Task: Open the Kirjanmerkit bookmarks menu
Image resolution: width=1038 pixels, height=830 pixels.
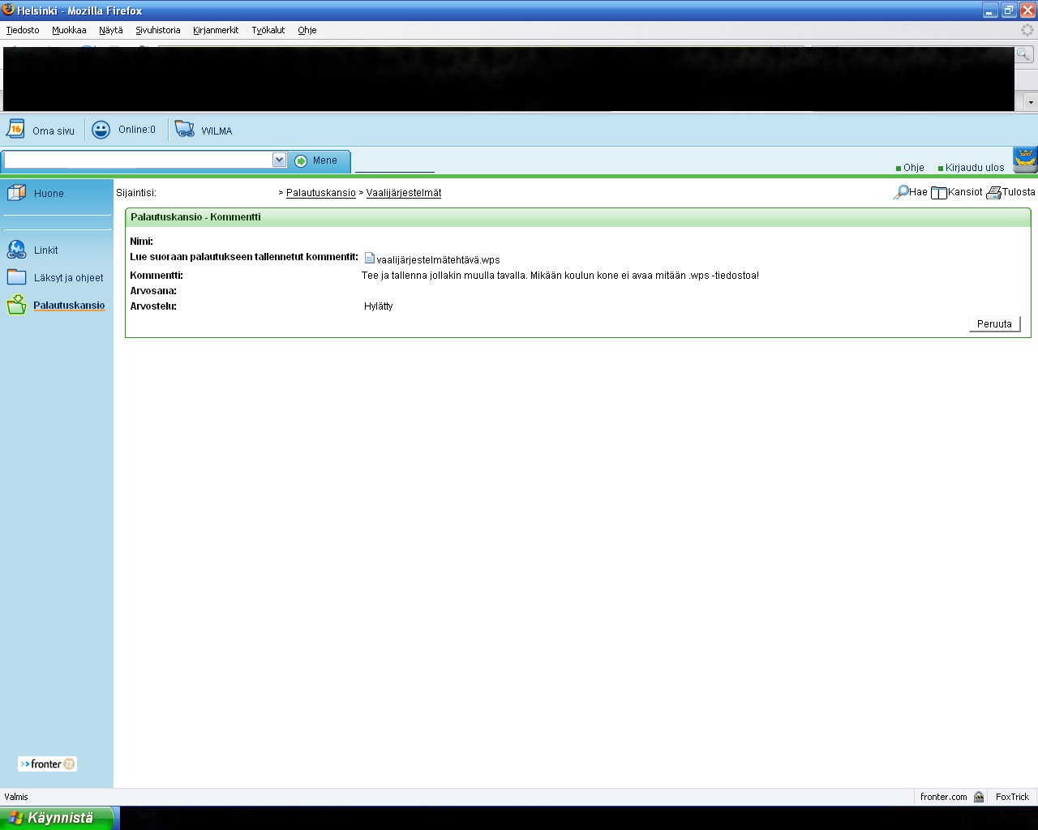Action: click(x=216, y=30)
